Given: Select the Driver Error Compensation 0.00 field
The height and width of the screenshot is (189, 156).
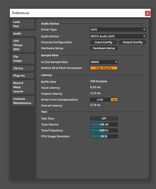Looking at the screenshot, I should click(x=100, y=100).
